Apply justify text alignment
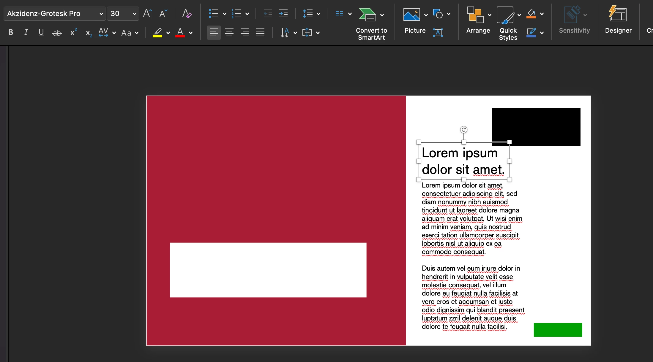Screen dimensions: 653x362 pos(260,32)
